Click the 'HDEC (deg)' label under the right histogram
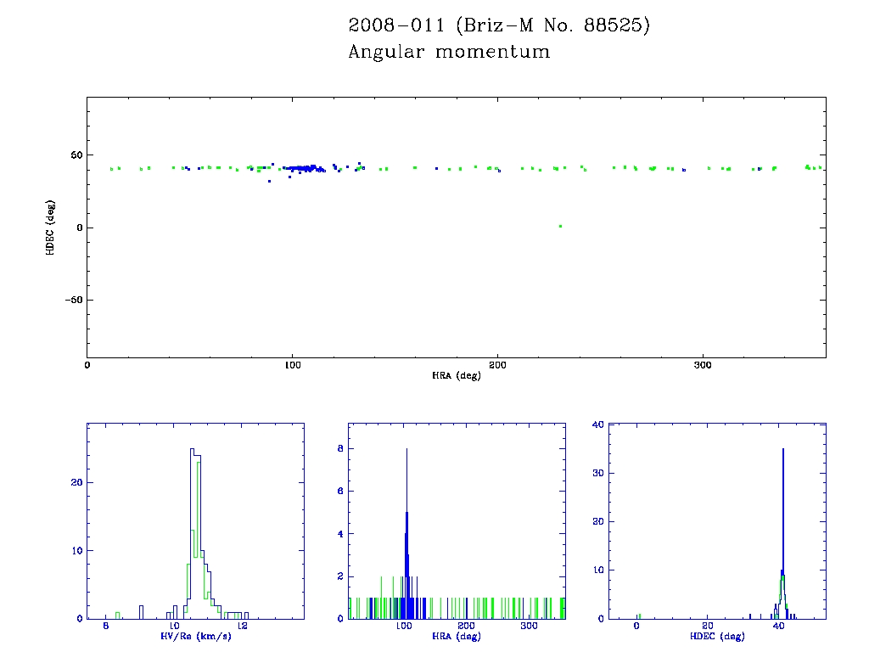The width and height of the screenshot is (869, 652). 705,636
